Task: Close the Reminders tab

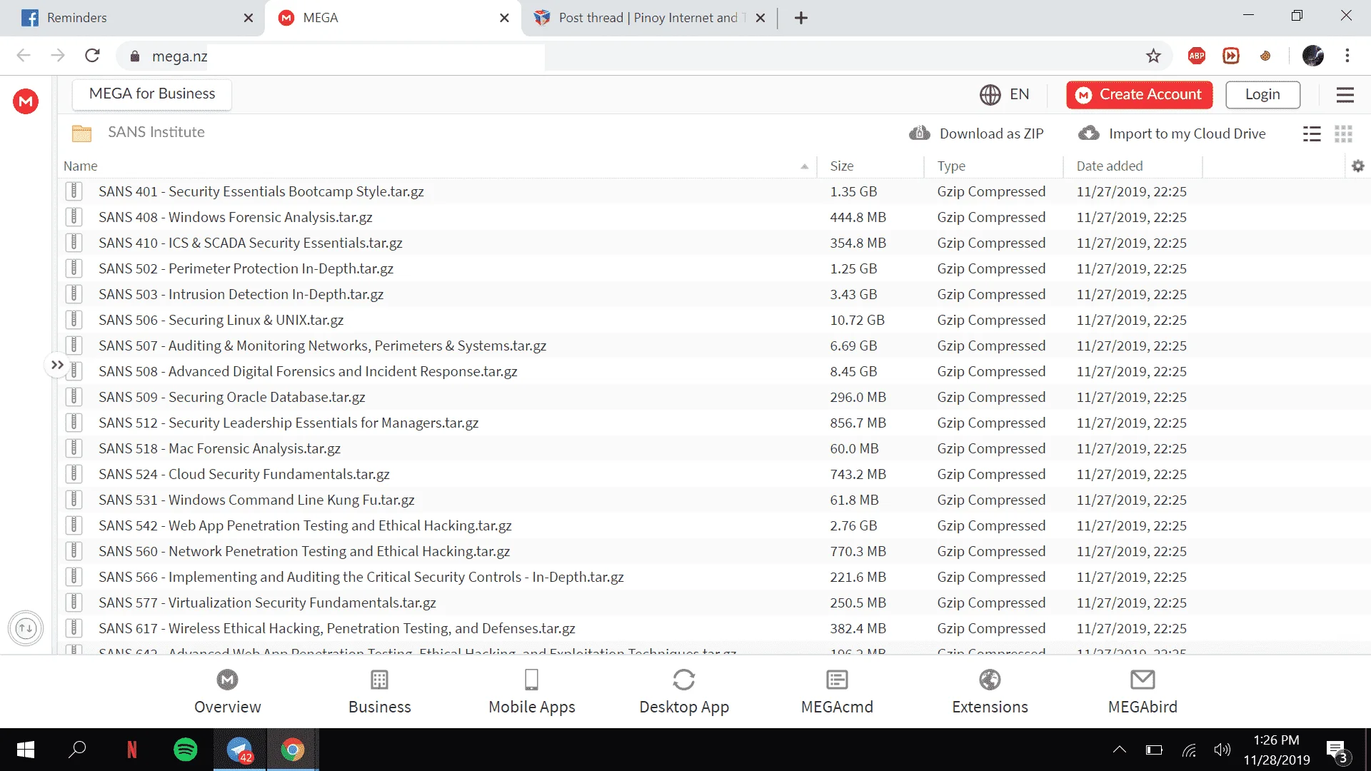Action: coord(248,18)
